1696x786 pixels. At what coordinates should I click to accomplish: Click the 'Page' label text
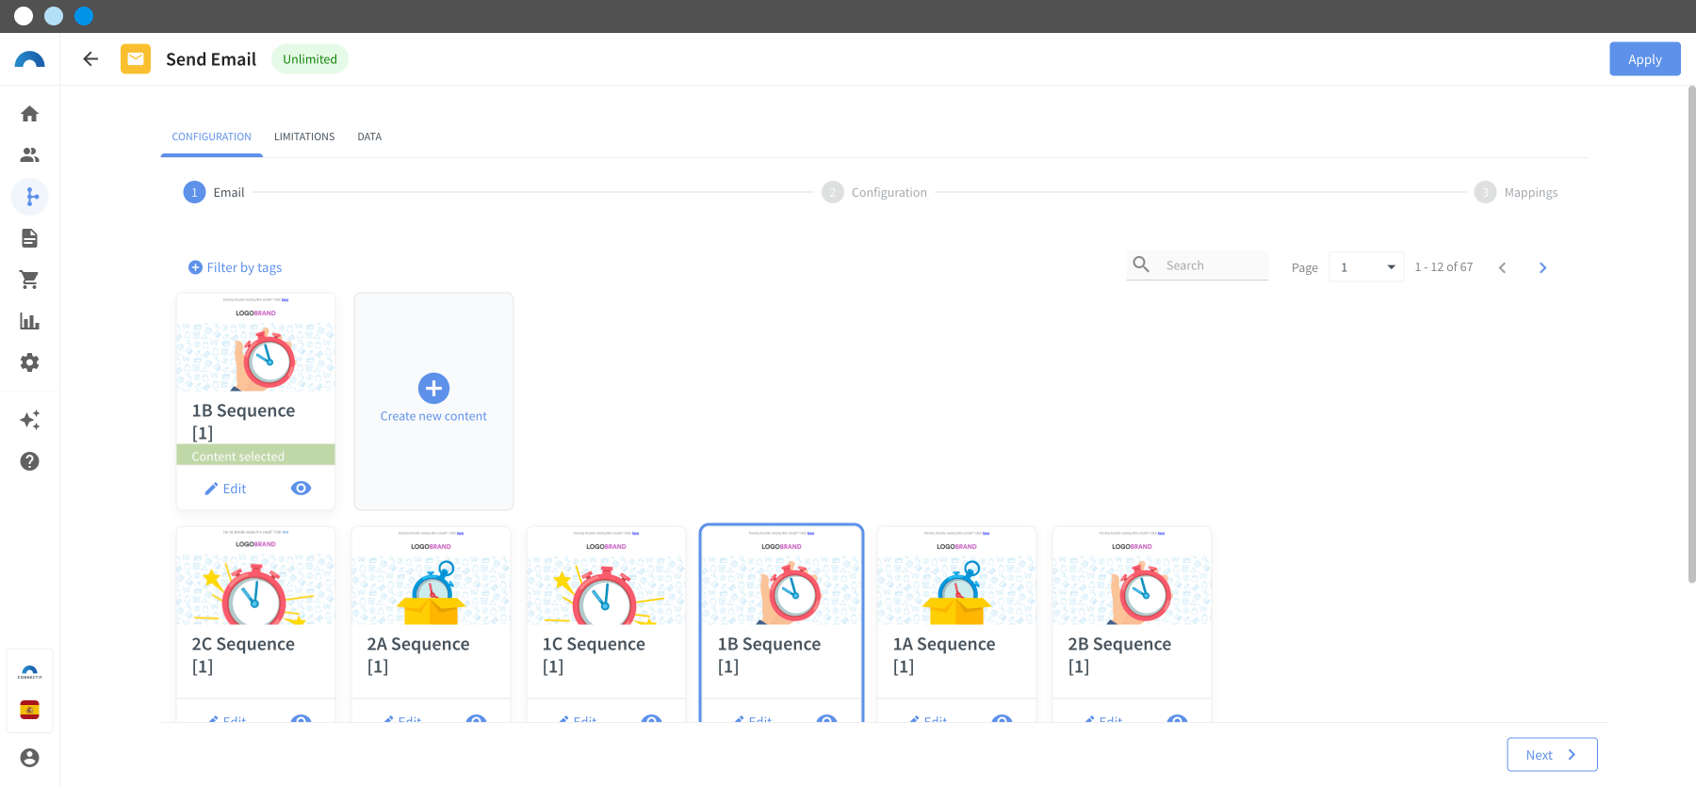(x=1304, y=268)
